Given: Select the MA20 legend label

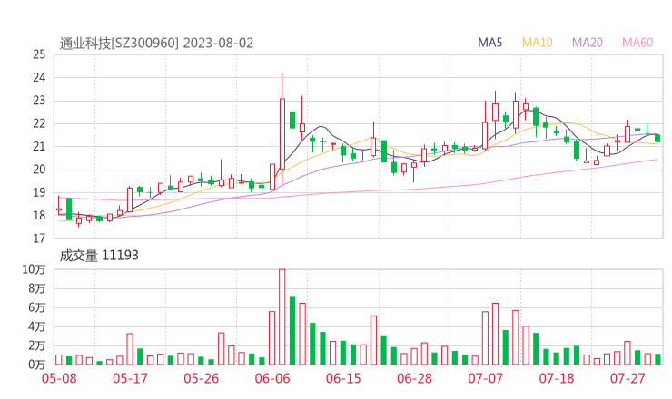Looking at the screenshot, I should pyautogui.click(x=588, y=43).
